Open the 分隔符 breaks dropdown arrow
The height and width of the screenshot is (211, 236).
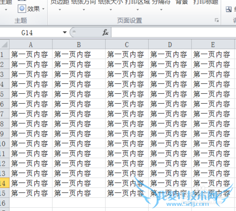click(161, 9)
